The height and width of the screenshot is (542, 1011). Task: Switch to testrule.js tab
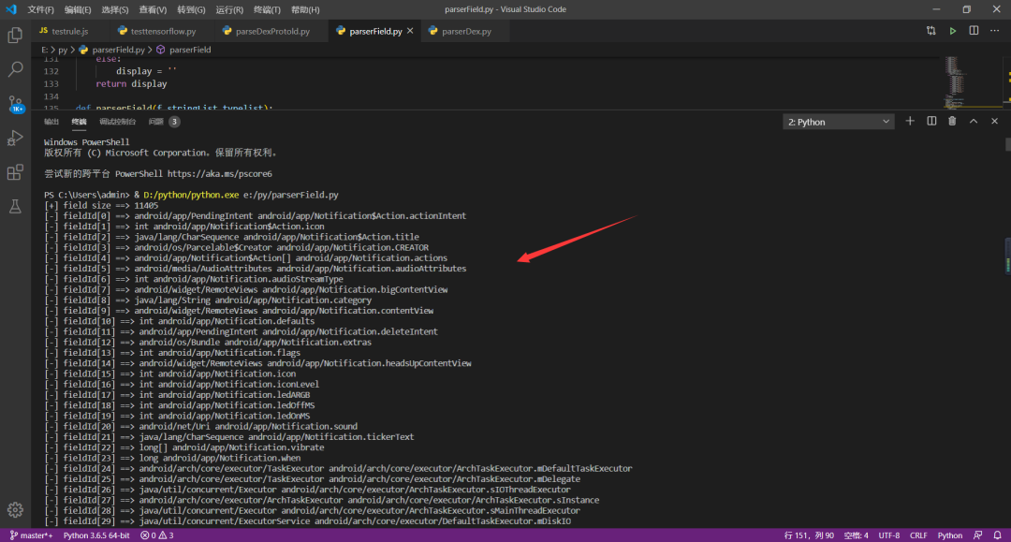(69, 31)
